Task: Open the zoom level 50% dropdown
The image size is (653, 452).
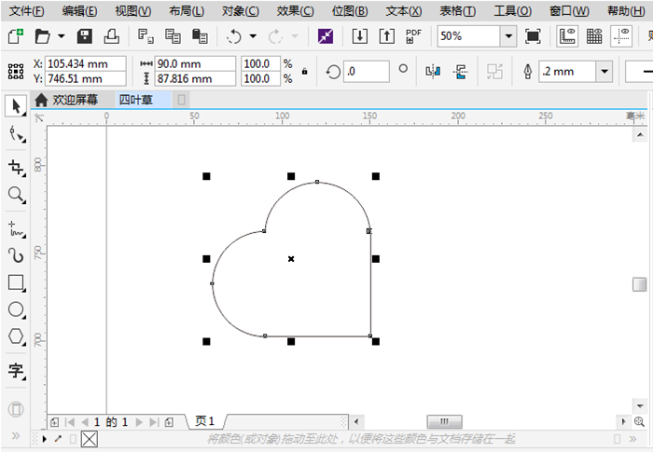Action: click(x=507, y=36)
